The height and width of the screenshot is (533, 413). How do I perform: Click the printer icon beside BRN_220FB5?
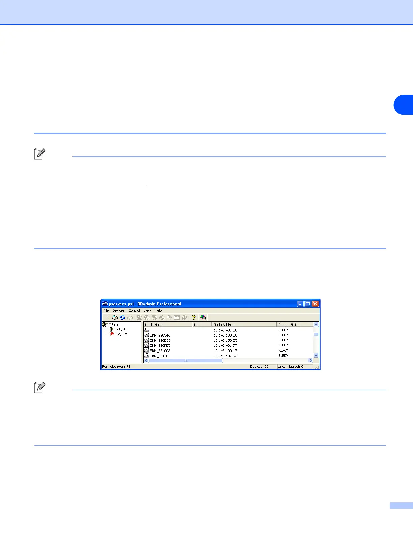[x=147, y=345]
